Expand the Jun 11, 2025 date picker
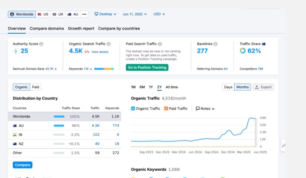This screenshot has height=178, width=306. (135, 14)
